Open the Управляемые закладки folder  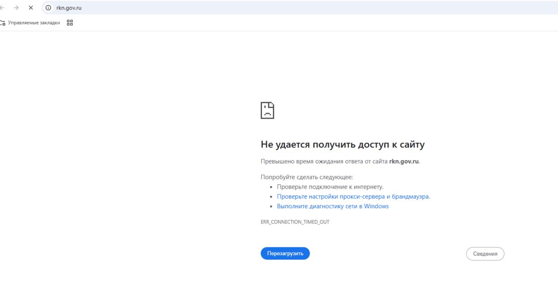[x=30, y=23]
